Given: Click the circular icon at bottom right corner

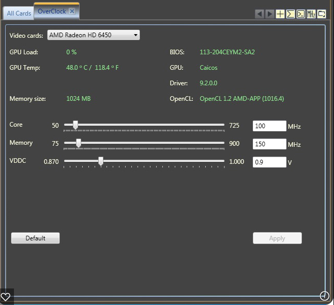Looking at the screenshot, I should tap(324, 296).
